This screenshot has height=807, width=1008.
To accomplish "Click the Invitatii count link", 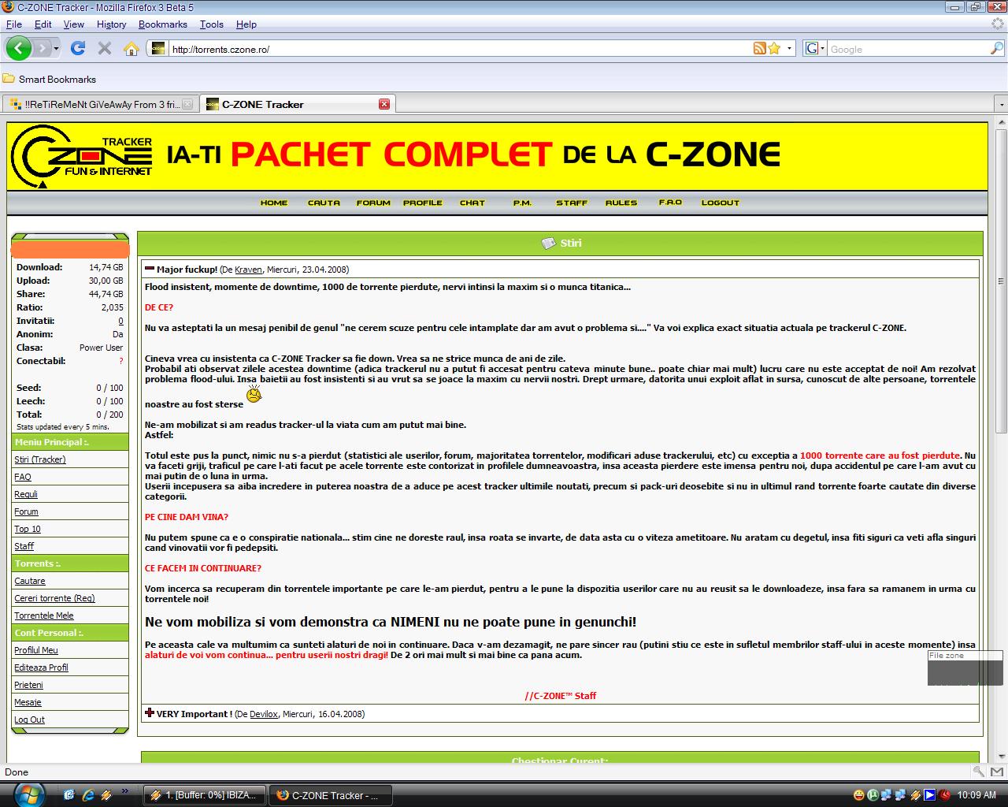I will click(x=120, y=321).
